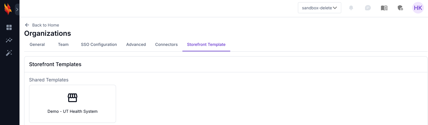
Task: Open the analytics chart icon
Action: [9, 40]
